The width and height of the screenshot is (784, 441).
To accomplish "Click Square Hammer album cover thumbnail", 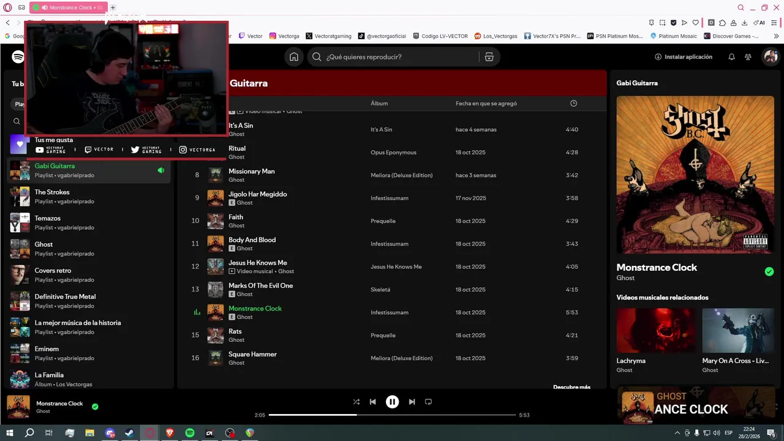I will point(216,358).
